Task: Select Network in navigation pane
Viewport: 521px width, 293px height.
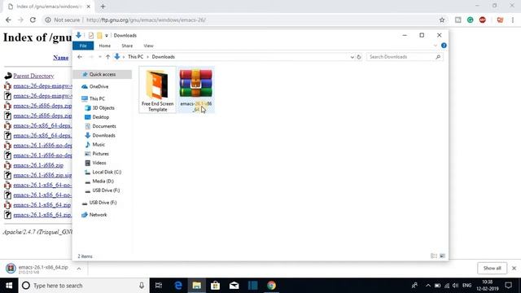Action: point(98,215)
